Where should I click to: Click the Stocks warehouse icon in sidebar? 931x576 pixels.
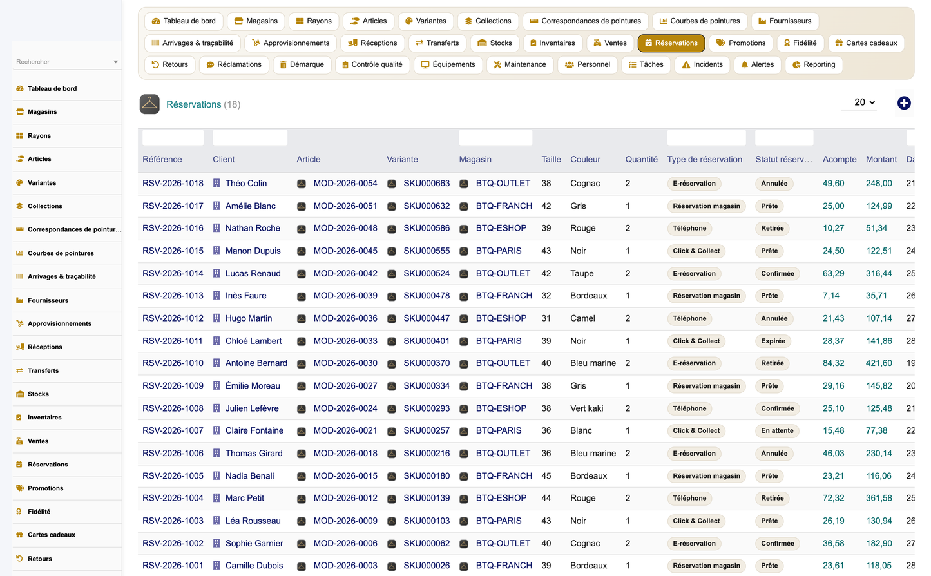coord(20,394)
